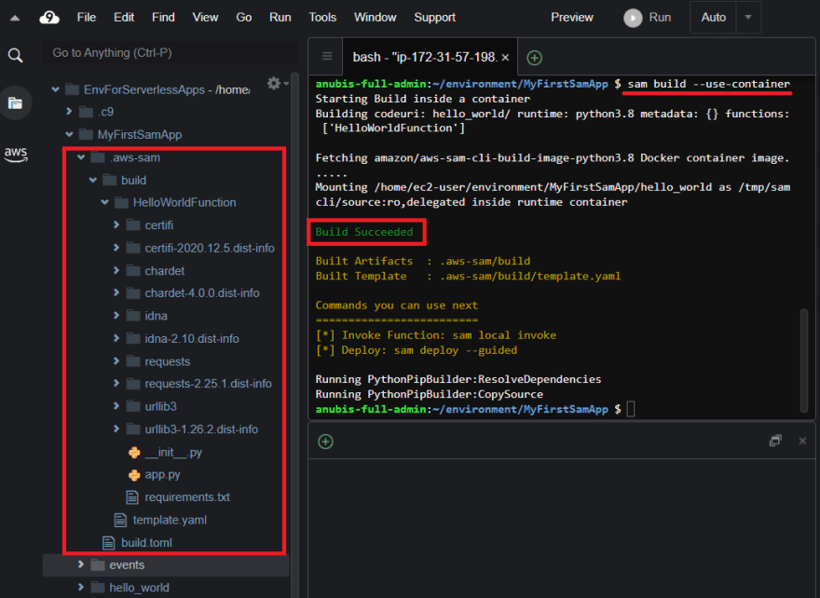The height and width of the screenshot is (598, 820).
Task: Click the terminal command prompt cursor
Action: coord(631,409)
